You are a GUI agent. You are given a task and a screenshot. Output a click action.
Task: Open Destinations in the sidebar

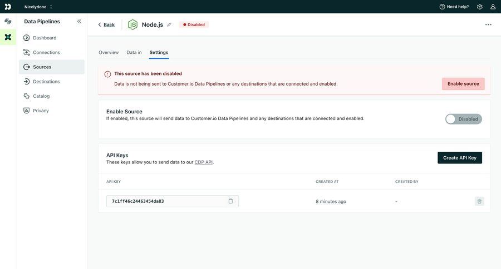point(52,81)
